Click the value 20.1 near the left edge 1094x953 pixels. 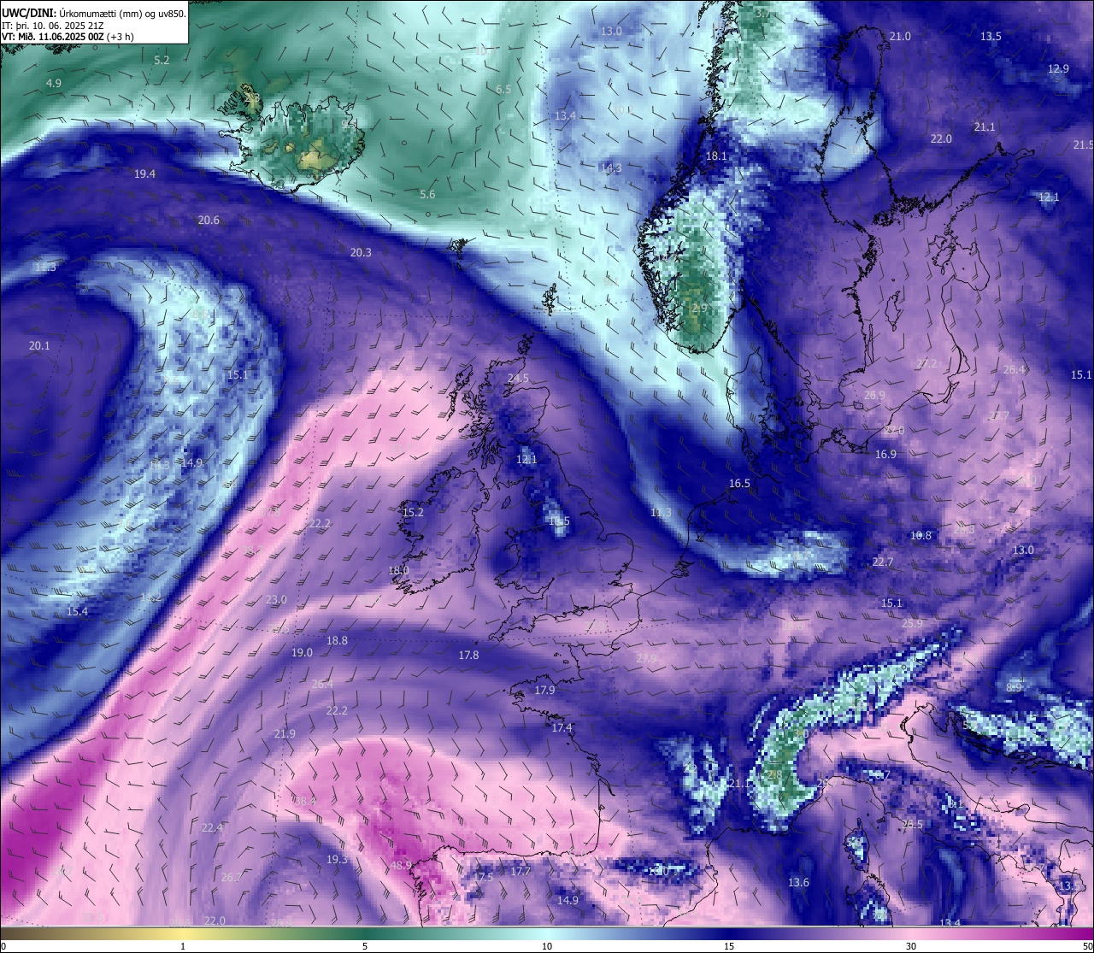[x=39, y=346]
